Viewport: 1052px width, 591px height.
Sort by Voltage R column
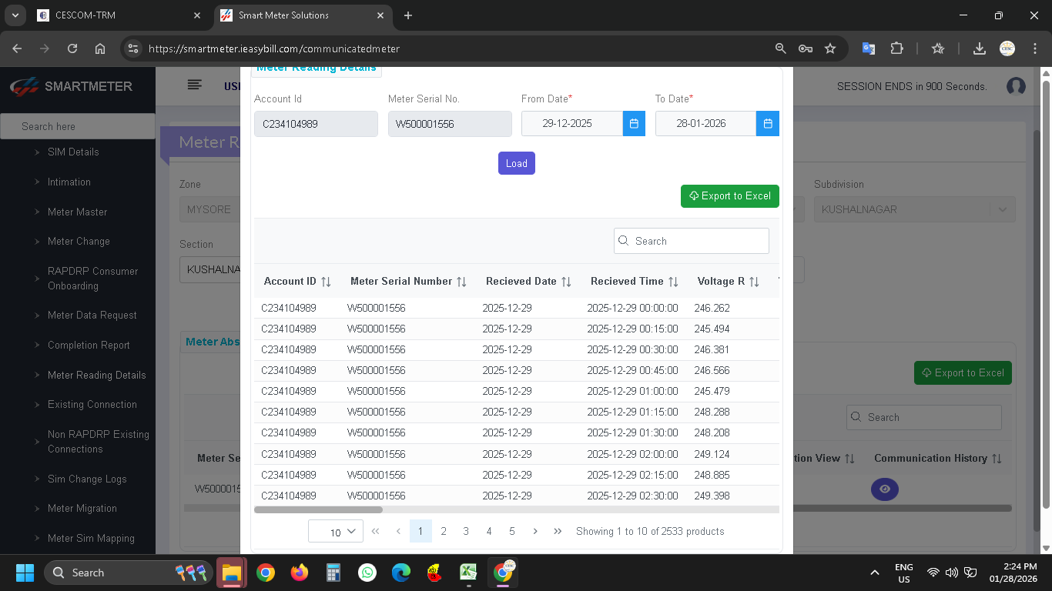754,282
